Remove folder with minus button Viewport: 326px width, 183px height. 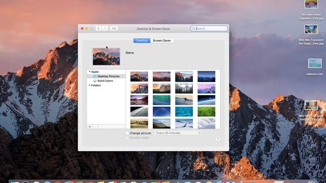tap(95, 127)
